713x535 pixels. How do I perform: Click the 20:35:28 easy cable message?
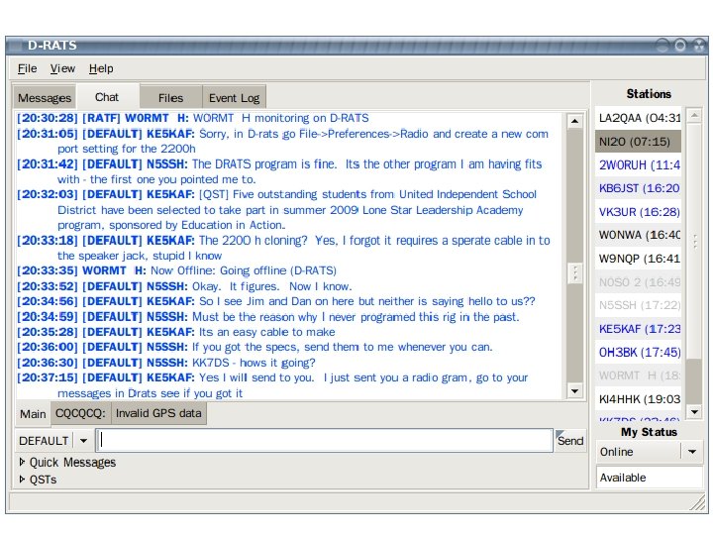pyautogui.click(x=176, y=332)
